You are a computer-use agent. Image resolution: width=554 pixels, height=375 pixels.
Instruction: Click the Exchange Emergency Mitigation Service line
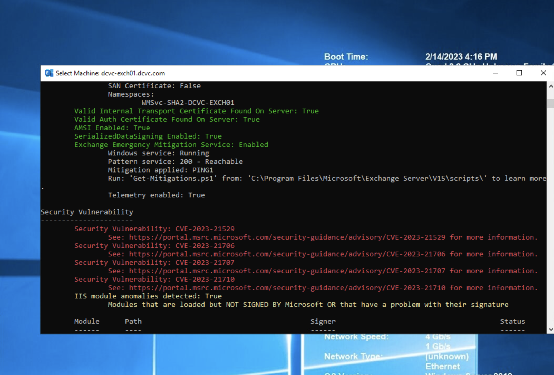tap(171, 145)
